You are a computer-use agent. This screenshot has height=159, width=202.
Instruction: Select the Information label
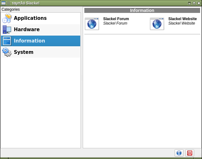(x=30, y=41)
